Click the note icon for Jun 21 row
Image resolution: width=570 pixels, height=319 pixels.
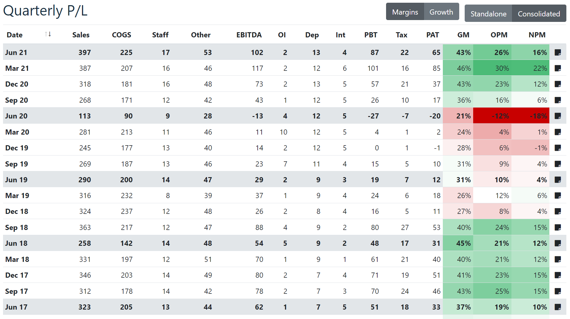coord(558,53)
